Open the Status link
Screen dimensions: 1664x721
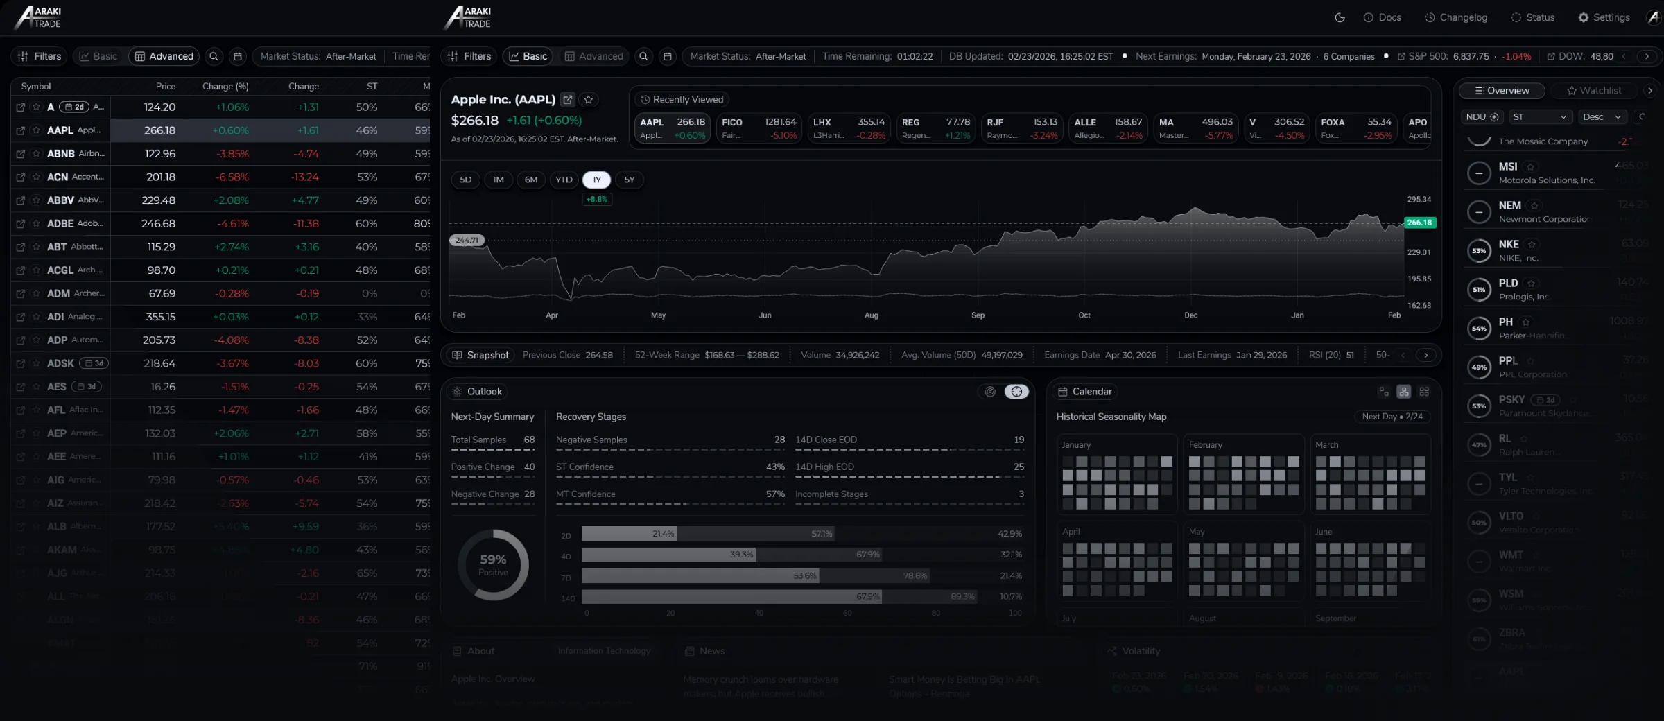pos(1533,17)
